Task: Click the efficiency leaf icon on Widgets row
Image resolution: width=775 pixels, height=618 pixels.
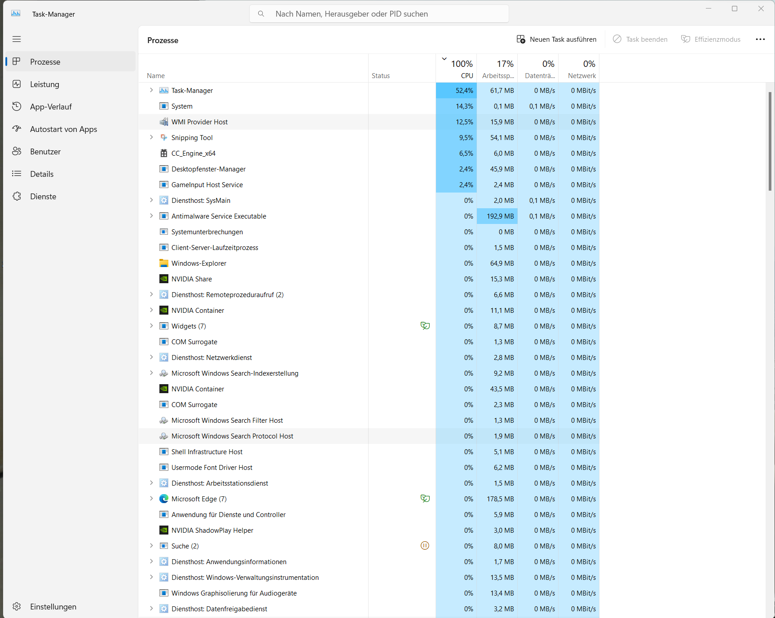Action: [x=425, y=326]
